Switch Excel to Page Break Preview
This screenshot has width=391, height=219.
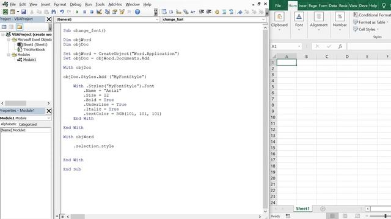357,216
